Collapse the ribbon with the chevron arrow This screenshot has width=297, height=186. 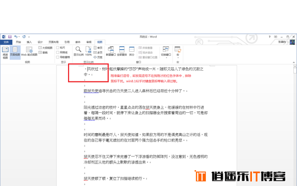tap(294, 63)
